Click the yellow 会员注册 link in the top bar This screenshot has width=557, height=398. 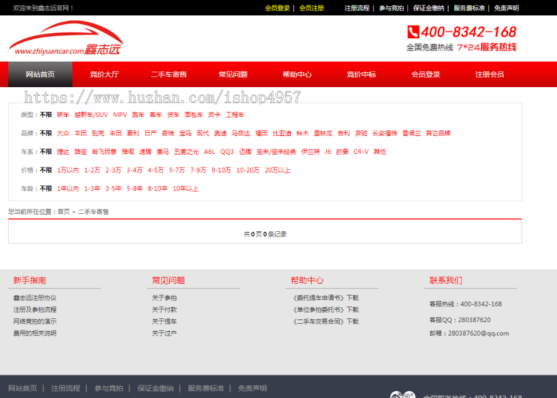(311, 8)
